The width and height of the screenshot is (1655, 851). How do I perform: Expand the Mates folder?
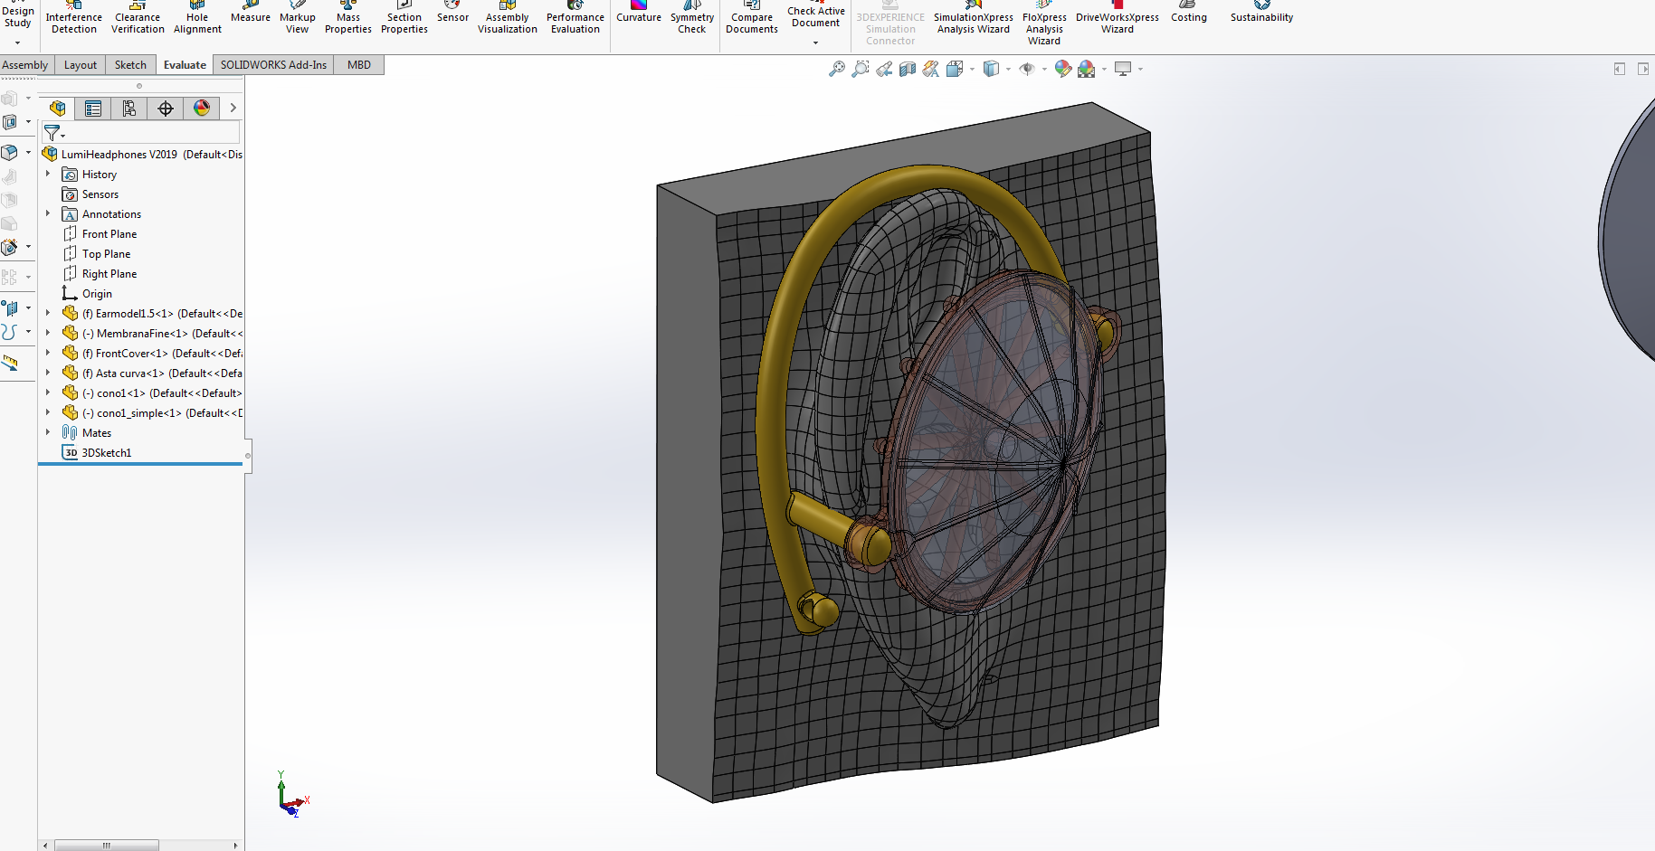[48, 432]
